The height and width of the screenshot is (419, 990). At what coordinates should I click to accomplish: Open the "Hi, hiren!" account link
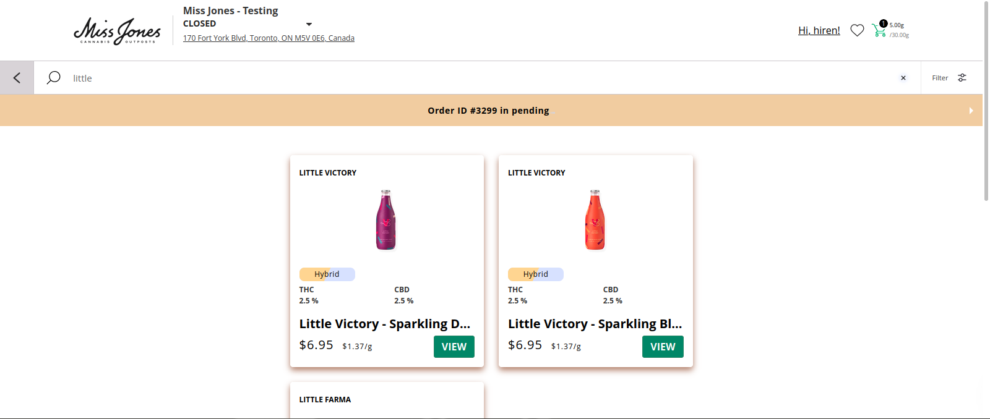[819, 30]
